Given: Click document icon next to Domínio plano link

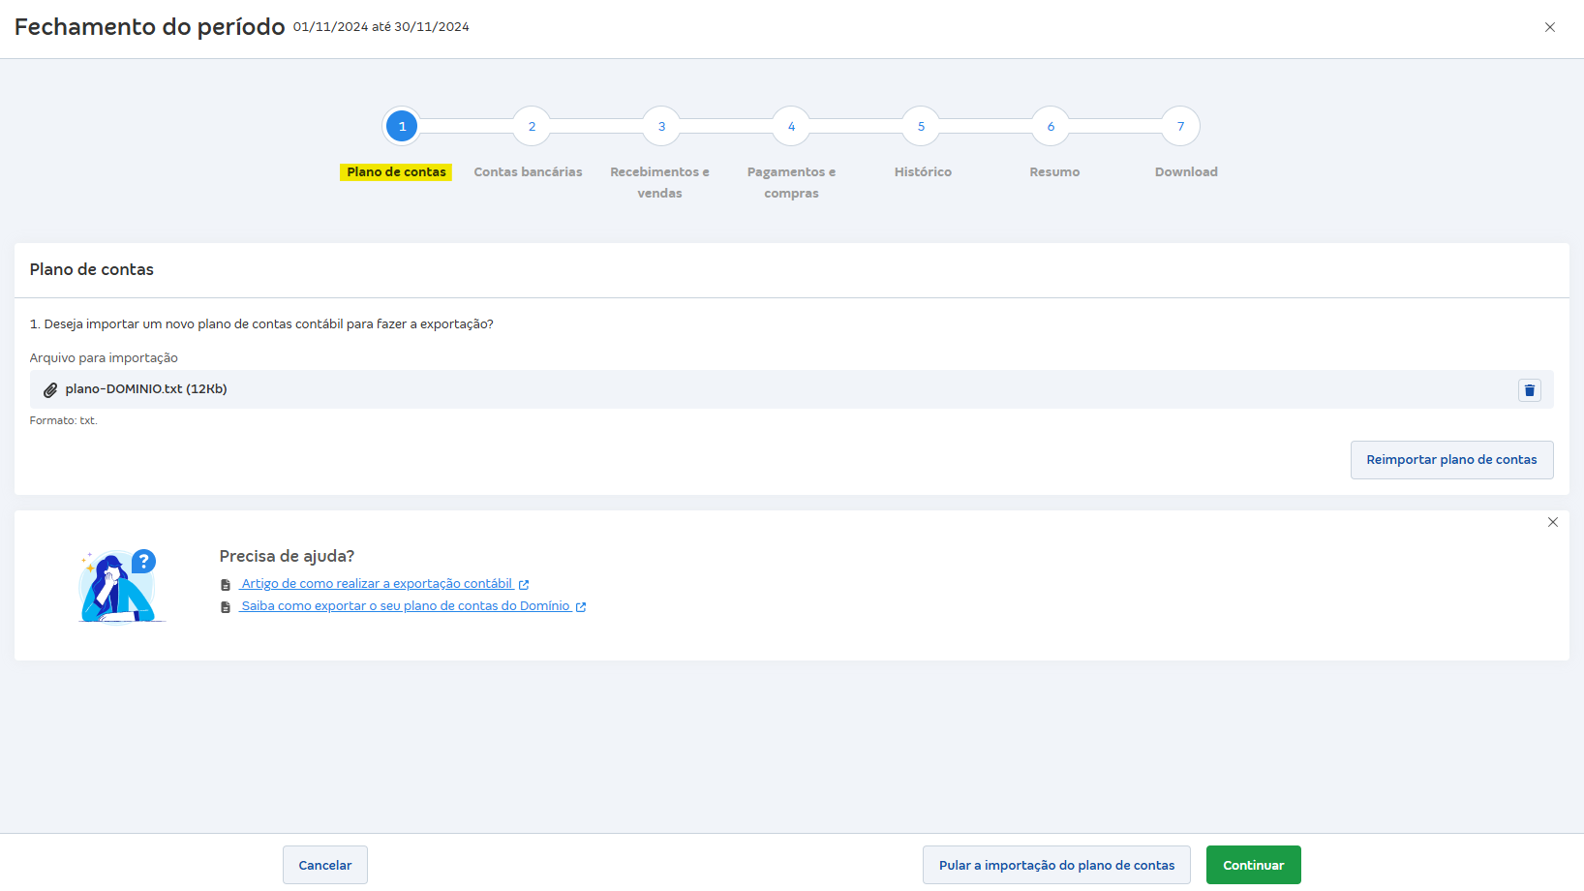Looking at the screenshot, I should tap(226, 607).
